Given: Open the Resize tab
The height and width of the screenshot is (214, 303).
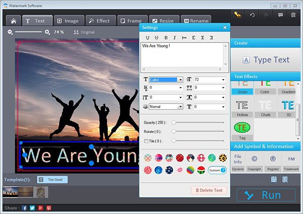Looking at the screenshot, I should (164, 21).
